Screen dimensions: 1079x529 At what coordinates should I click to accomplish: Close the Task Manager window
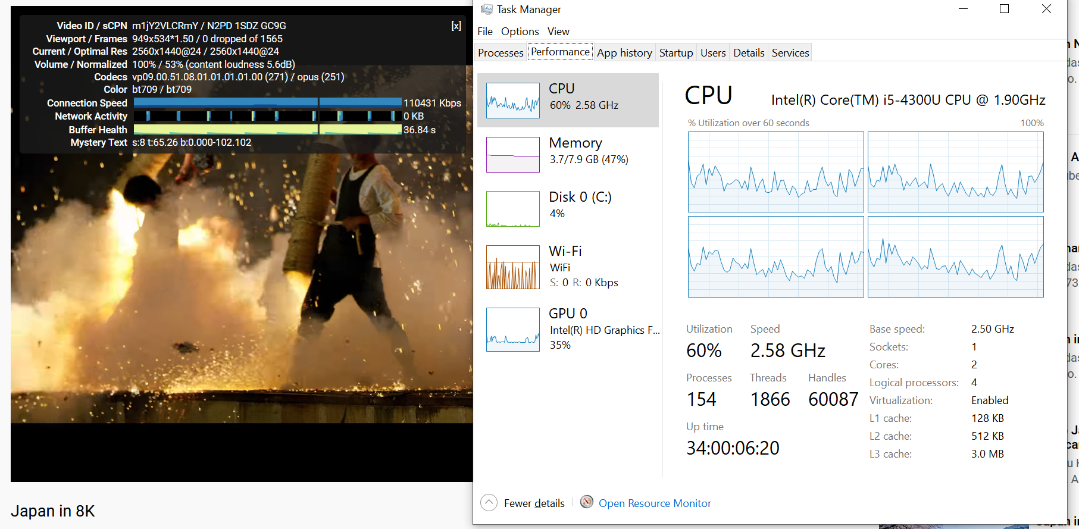coord(1046,9)
